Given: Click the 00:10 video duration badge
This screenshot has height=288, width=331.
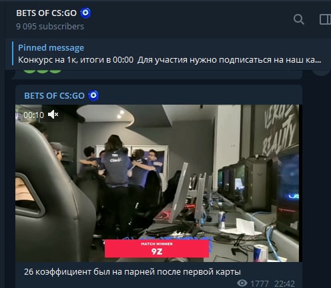Looking at the screenshot, I should (x=34, y=115).
